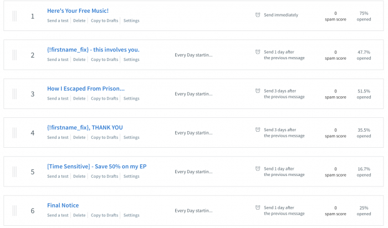388x228 pixels.
Task: Click Send 3 days after timing on message 4
Action: point(284,133)
